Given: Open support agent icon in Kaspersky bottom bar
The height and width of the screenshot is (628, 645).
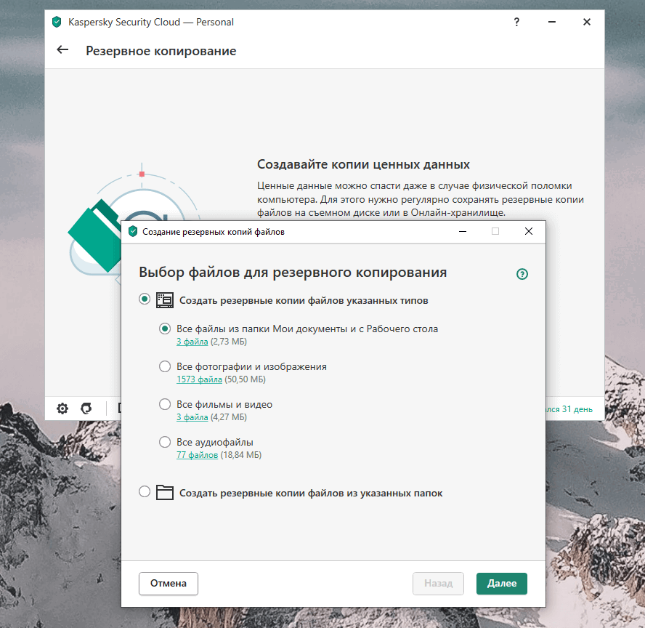Looking at the screenshot, I should 86,408.
